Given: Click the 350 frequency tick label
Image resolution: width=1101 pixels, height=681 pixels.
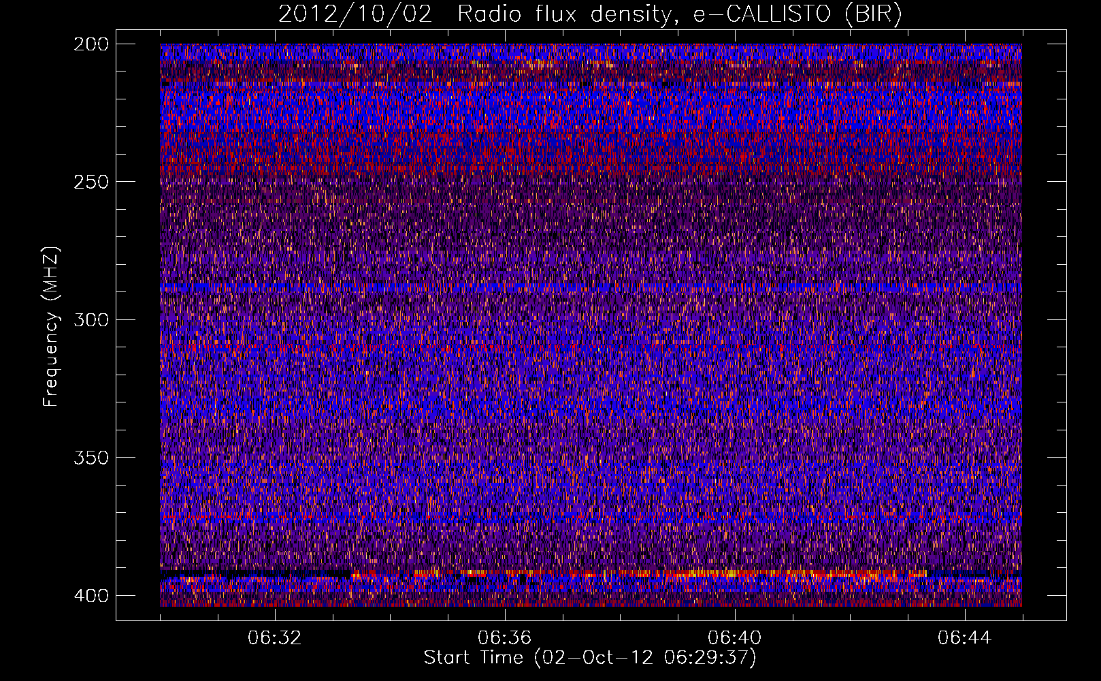Looking at the screenshot, I should (91, 458).
